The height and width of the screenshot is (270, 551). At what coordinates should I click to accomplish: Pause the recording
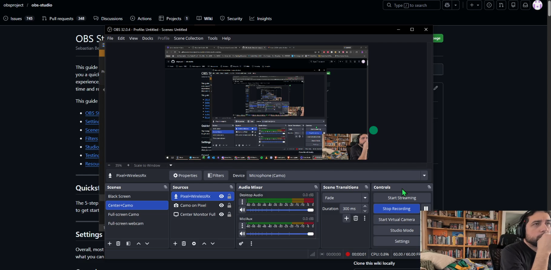click(x=426, y=209)
